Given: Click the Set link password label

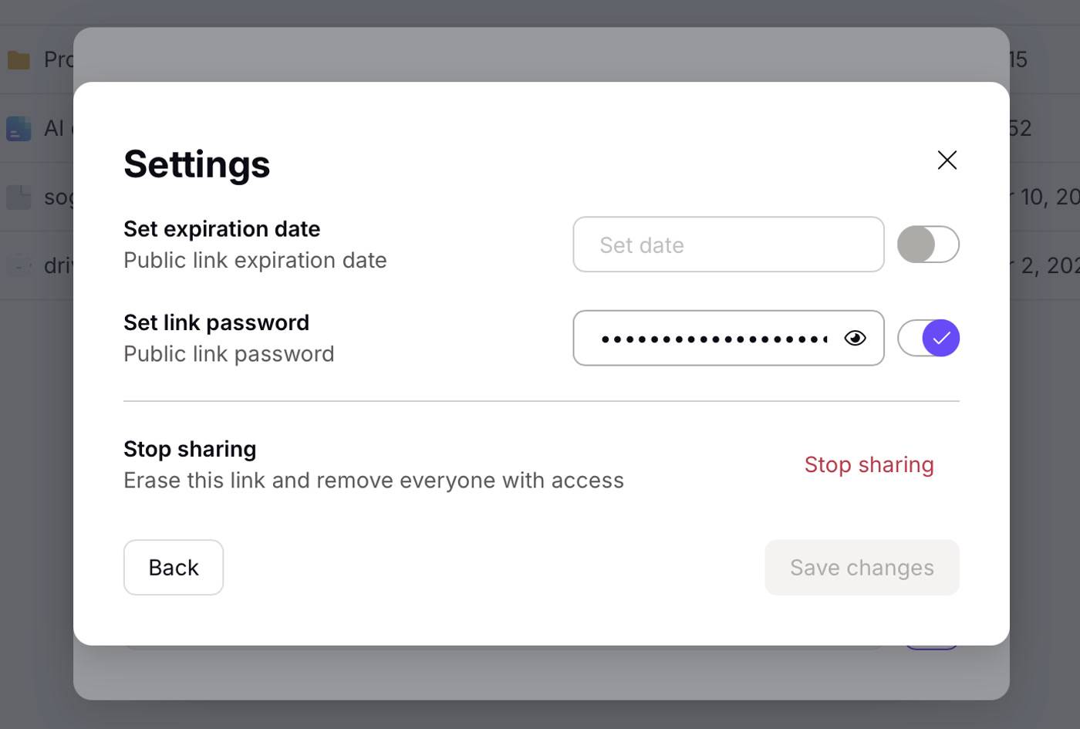Looking at the screenshot, I should (x=216, y=322).
